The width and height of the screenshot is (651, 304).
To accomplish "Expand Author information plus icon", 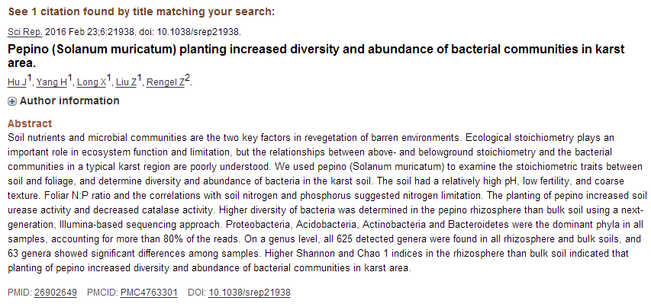I will 12,101.
